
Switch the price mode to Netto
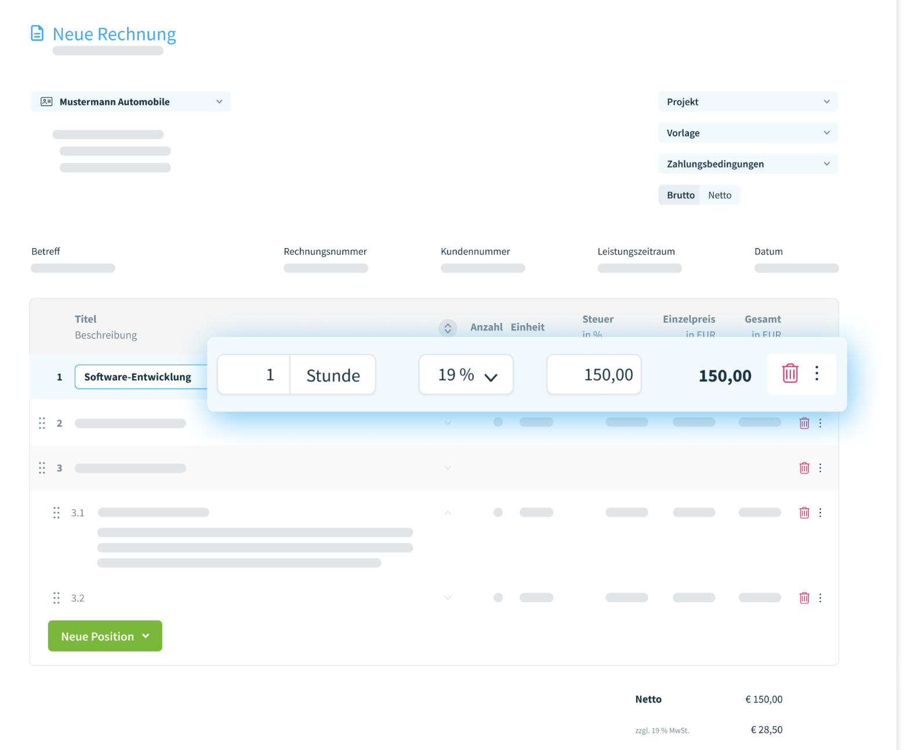tap(719, 195)
